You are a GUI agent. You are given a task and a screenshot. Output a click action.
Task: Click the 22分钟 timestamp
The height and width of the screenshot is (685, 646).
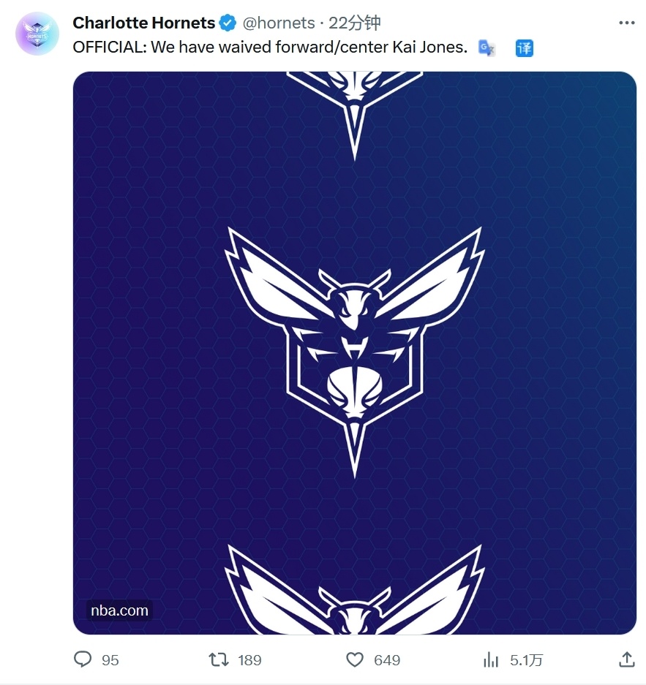[x=355, y=23]
